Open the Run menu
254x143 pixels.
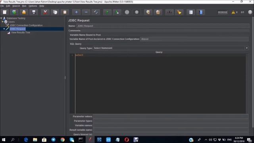pos(24,6)
